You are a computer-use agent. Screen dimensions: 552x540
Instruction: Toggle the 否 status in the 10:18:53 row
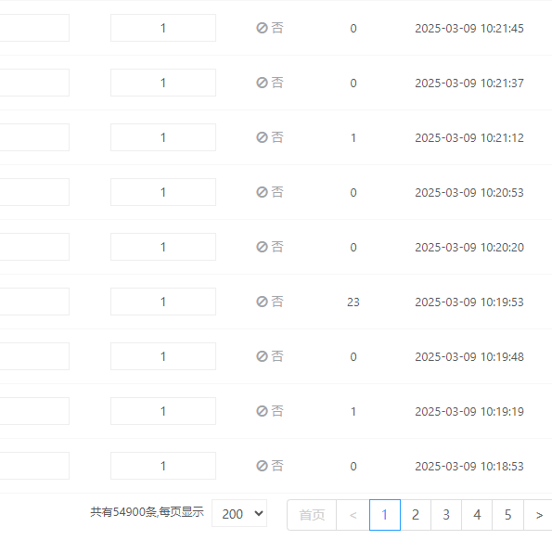point(270,466)
